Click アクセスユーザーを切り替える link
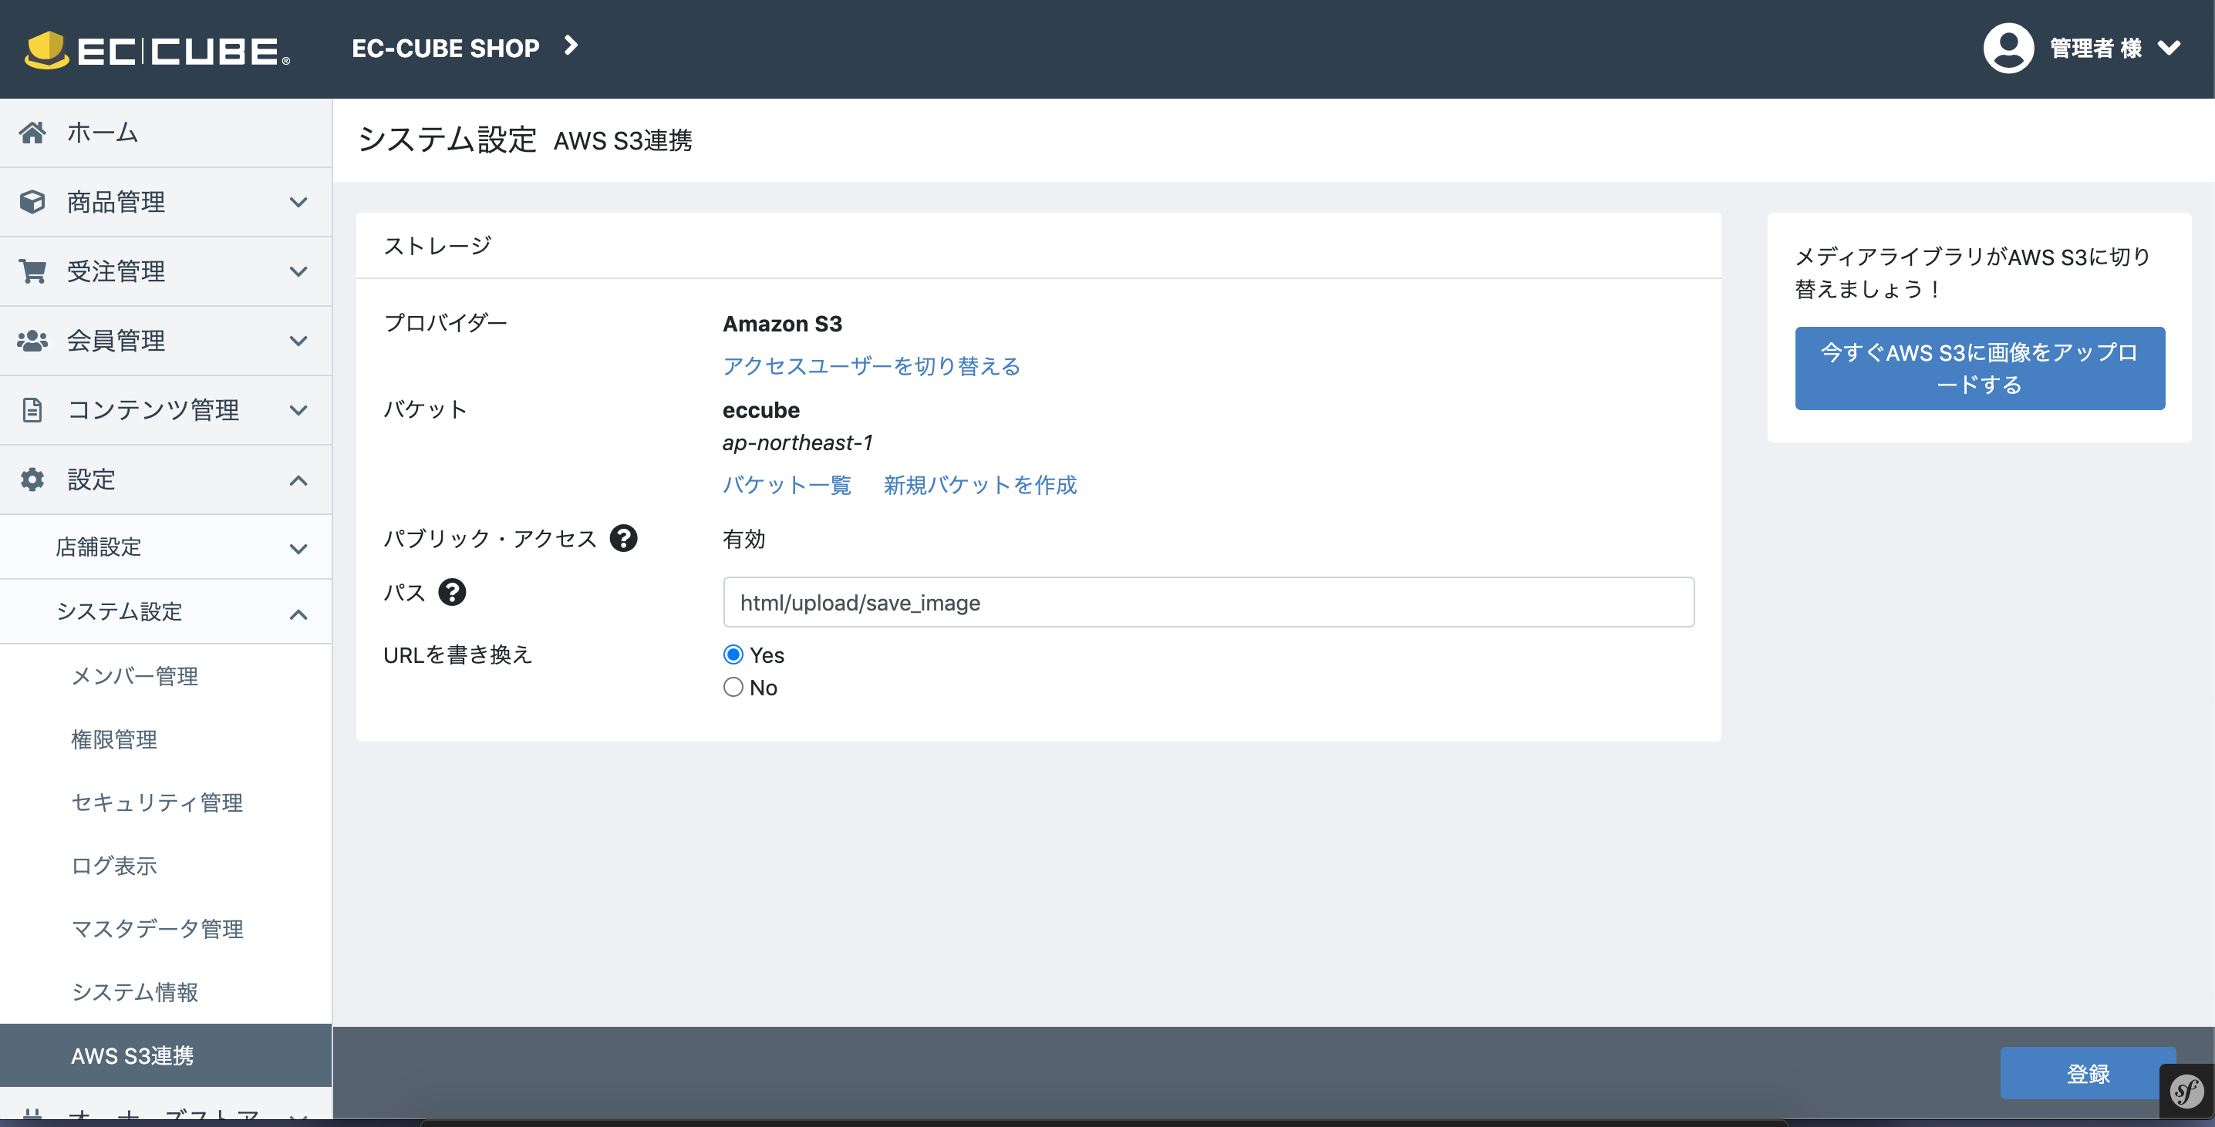This screenshot has width=2215, height=1127. coord(871,366)
